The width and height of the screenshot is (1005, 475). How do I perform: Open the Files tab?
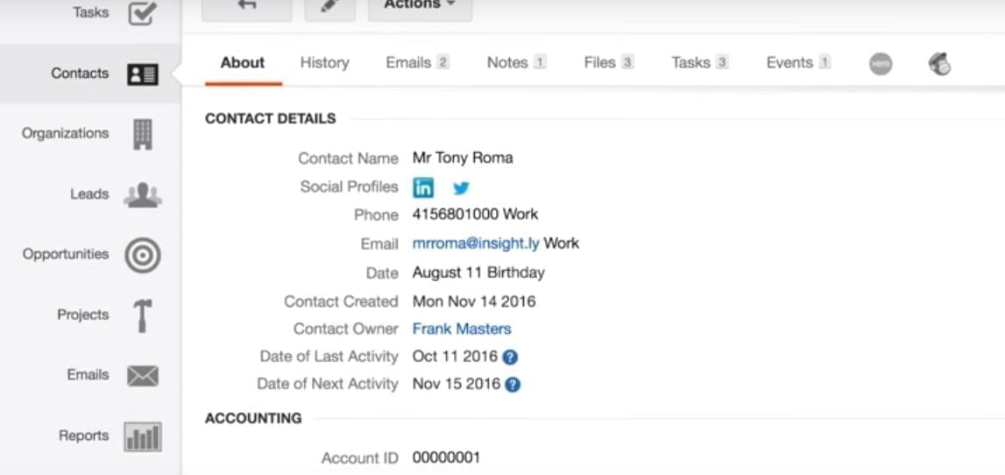tap(609, 63)
